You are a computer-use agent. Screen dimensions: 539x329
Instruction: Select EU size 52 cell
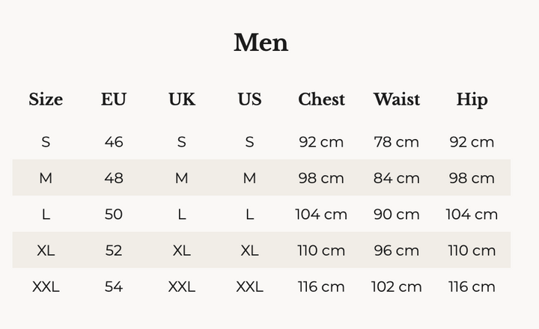tap(114, 250)
